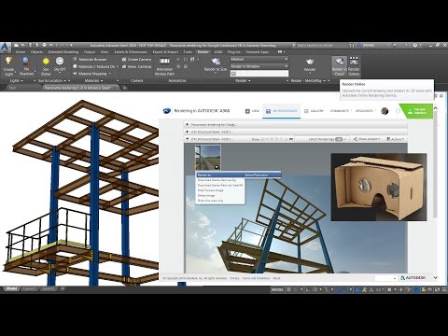Open the Render in Window dropdown
448x336 pixels.
coord(259,66)
